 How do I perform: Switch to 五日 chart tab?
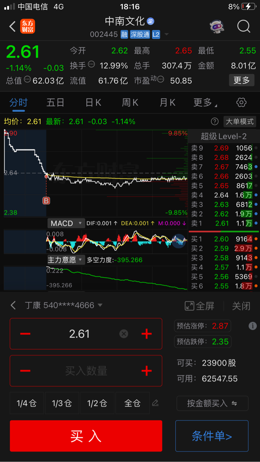click(55, 102)
